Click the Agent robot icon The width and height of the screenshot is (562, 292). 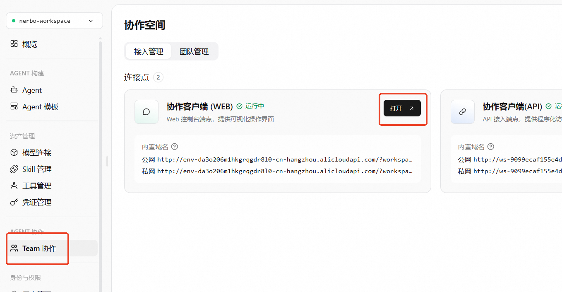[14, 89]
